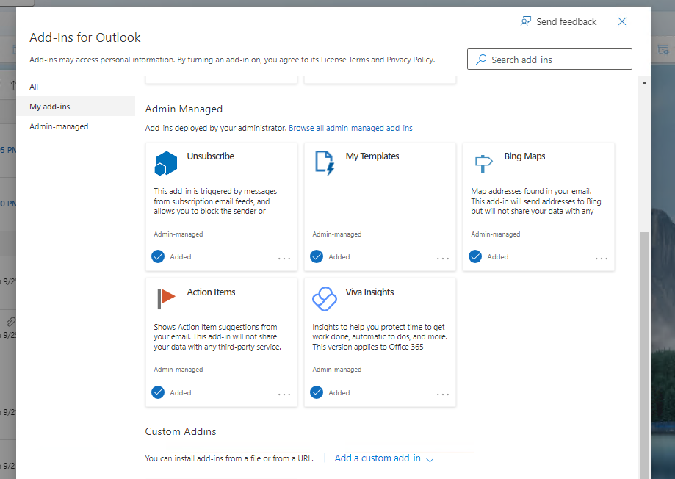Open Browse all admin-managed add-ins link

tap(350, 128)
